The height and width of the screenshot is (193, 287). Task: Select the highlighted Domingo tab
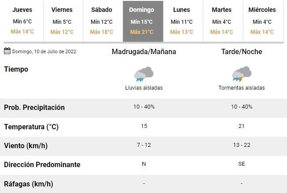click(142, 21)
